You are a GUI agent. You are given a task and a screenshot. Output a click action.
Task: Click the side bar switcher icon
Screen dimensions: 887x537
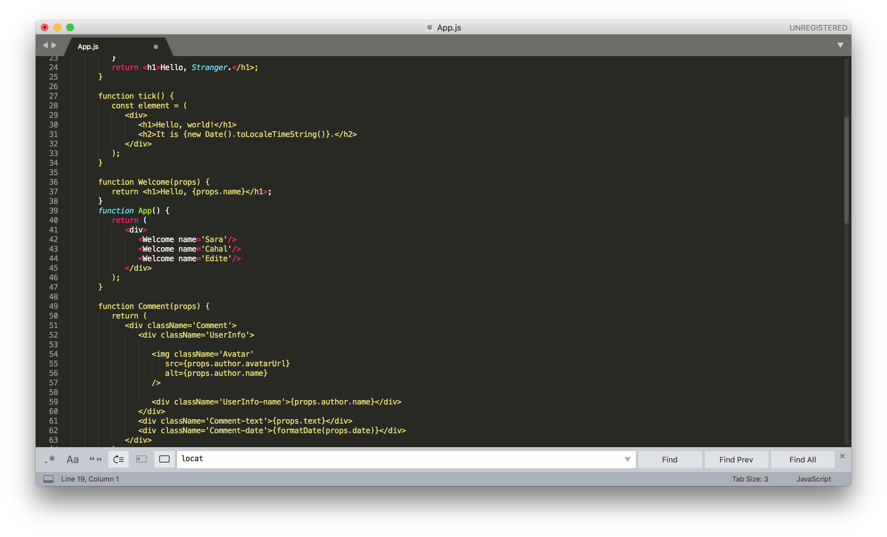48,479
